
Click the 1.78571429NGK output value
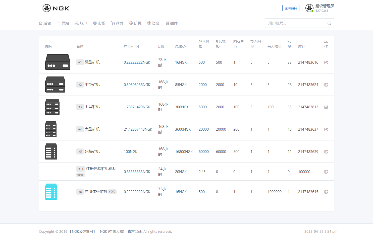point(137,107)
